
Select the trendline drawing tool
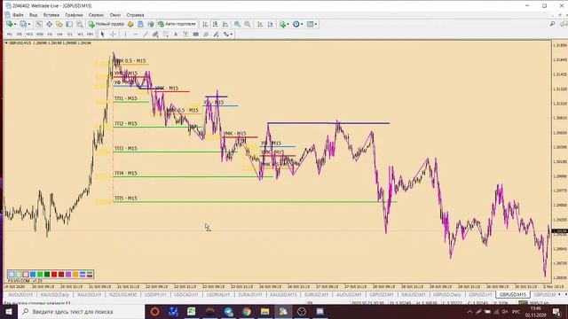[146, 35]
